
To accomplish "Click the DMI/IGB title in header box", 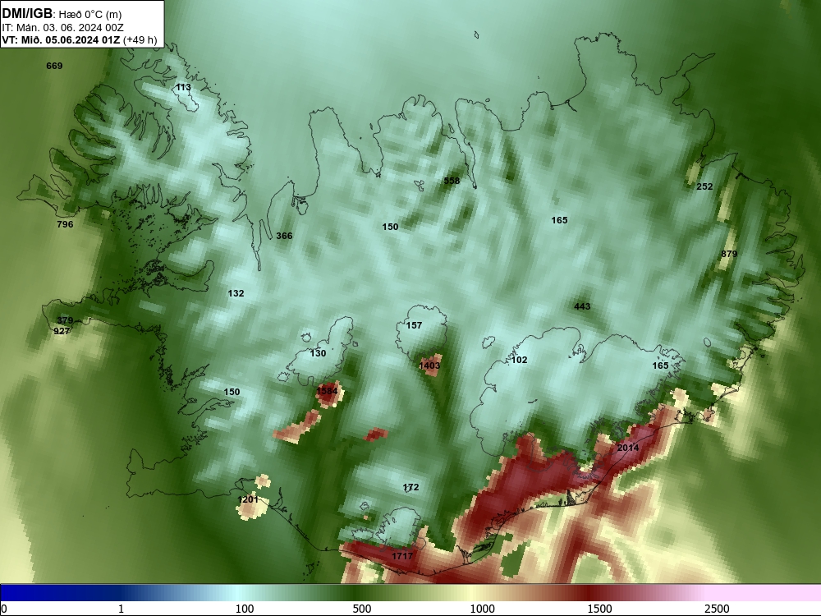I will pos(27,14).
